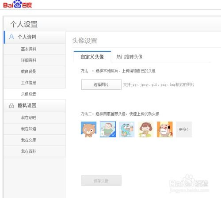Viewport: 221px width, 198px height.
Task: Click the supported formats hint jpg, jpeg, gif
Action: pyautogui.click(x=159, y=84)
